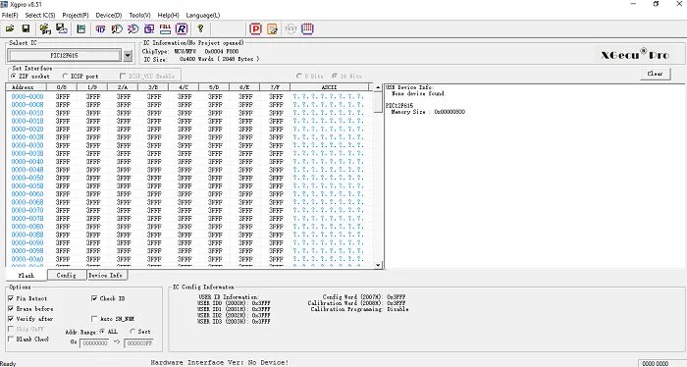The image size is (687, 367).
Task: Expand the Select IC dropdown arrow
Action: 128,56
